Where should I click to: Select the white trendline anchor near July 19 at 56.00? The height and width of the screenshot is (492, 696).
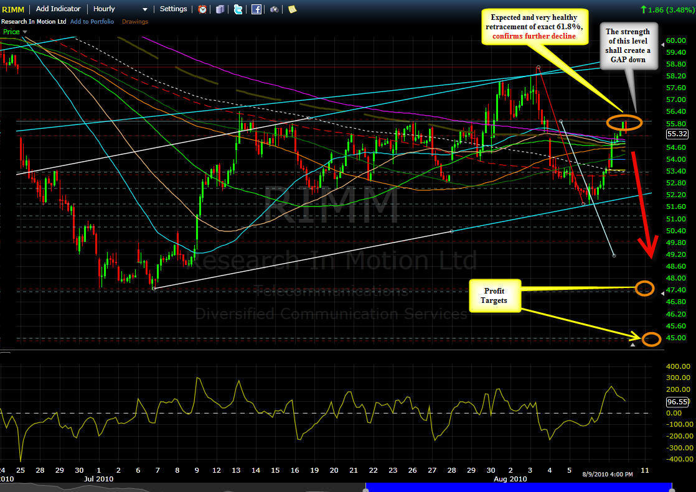(x=309, y=118)
